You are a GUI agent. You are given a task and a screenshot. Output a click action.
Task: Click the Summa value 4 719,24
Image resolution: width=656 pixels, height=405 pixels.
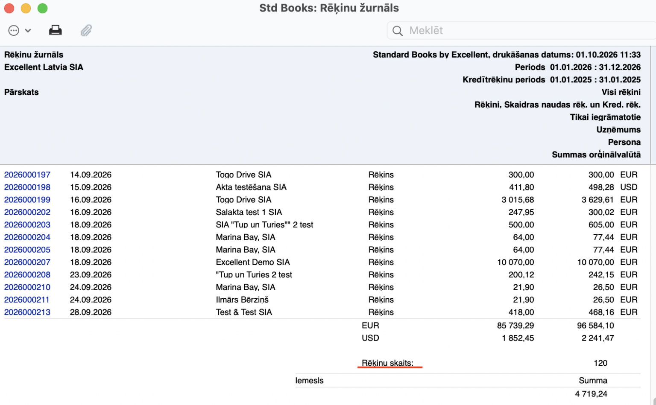tap(591, 393)
